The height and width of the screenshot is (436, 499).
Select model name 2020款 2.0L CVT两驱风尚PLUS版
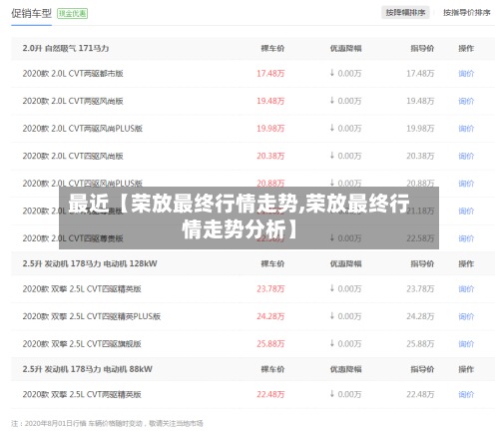[x=83, y=129]
